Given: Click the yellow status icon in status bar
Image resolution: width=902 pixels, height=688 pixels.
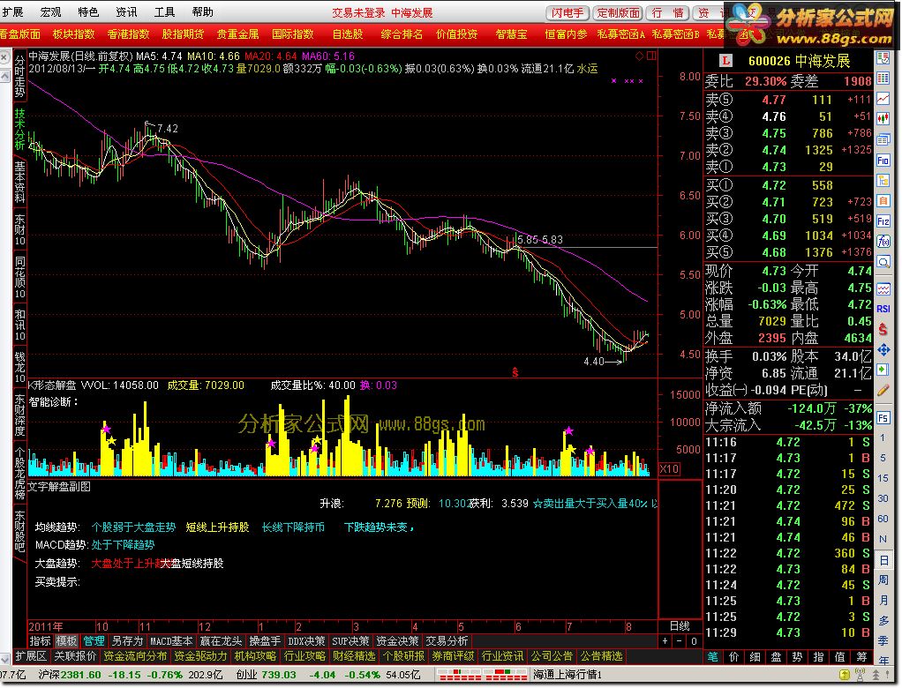Looking at the screenshot, I should (844, 674).
